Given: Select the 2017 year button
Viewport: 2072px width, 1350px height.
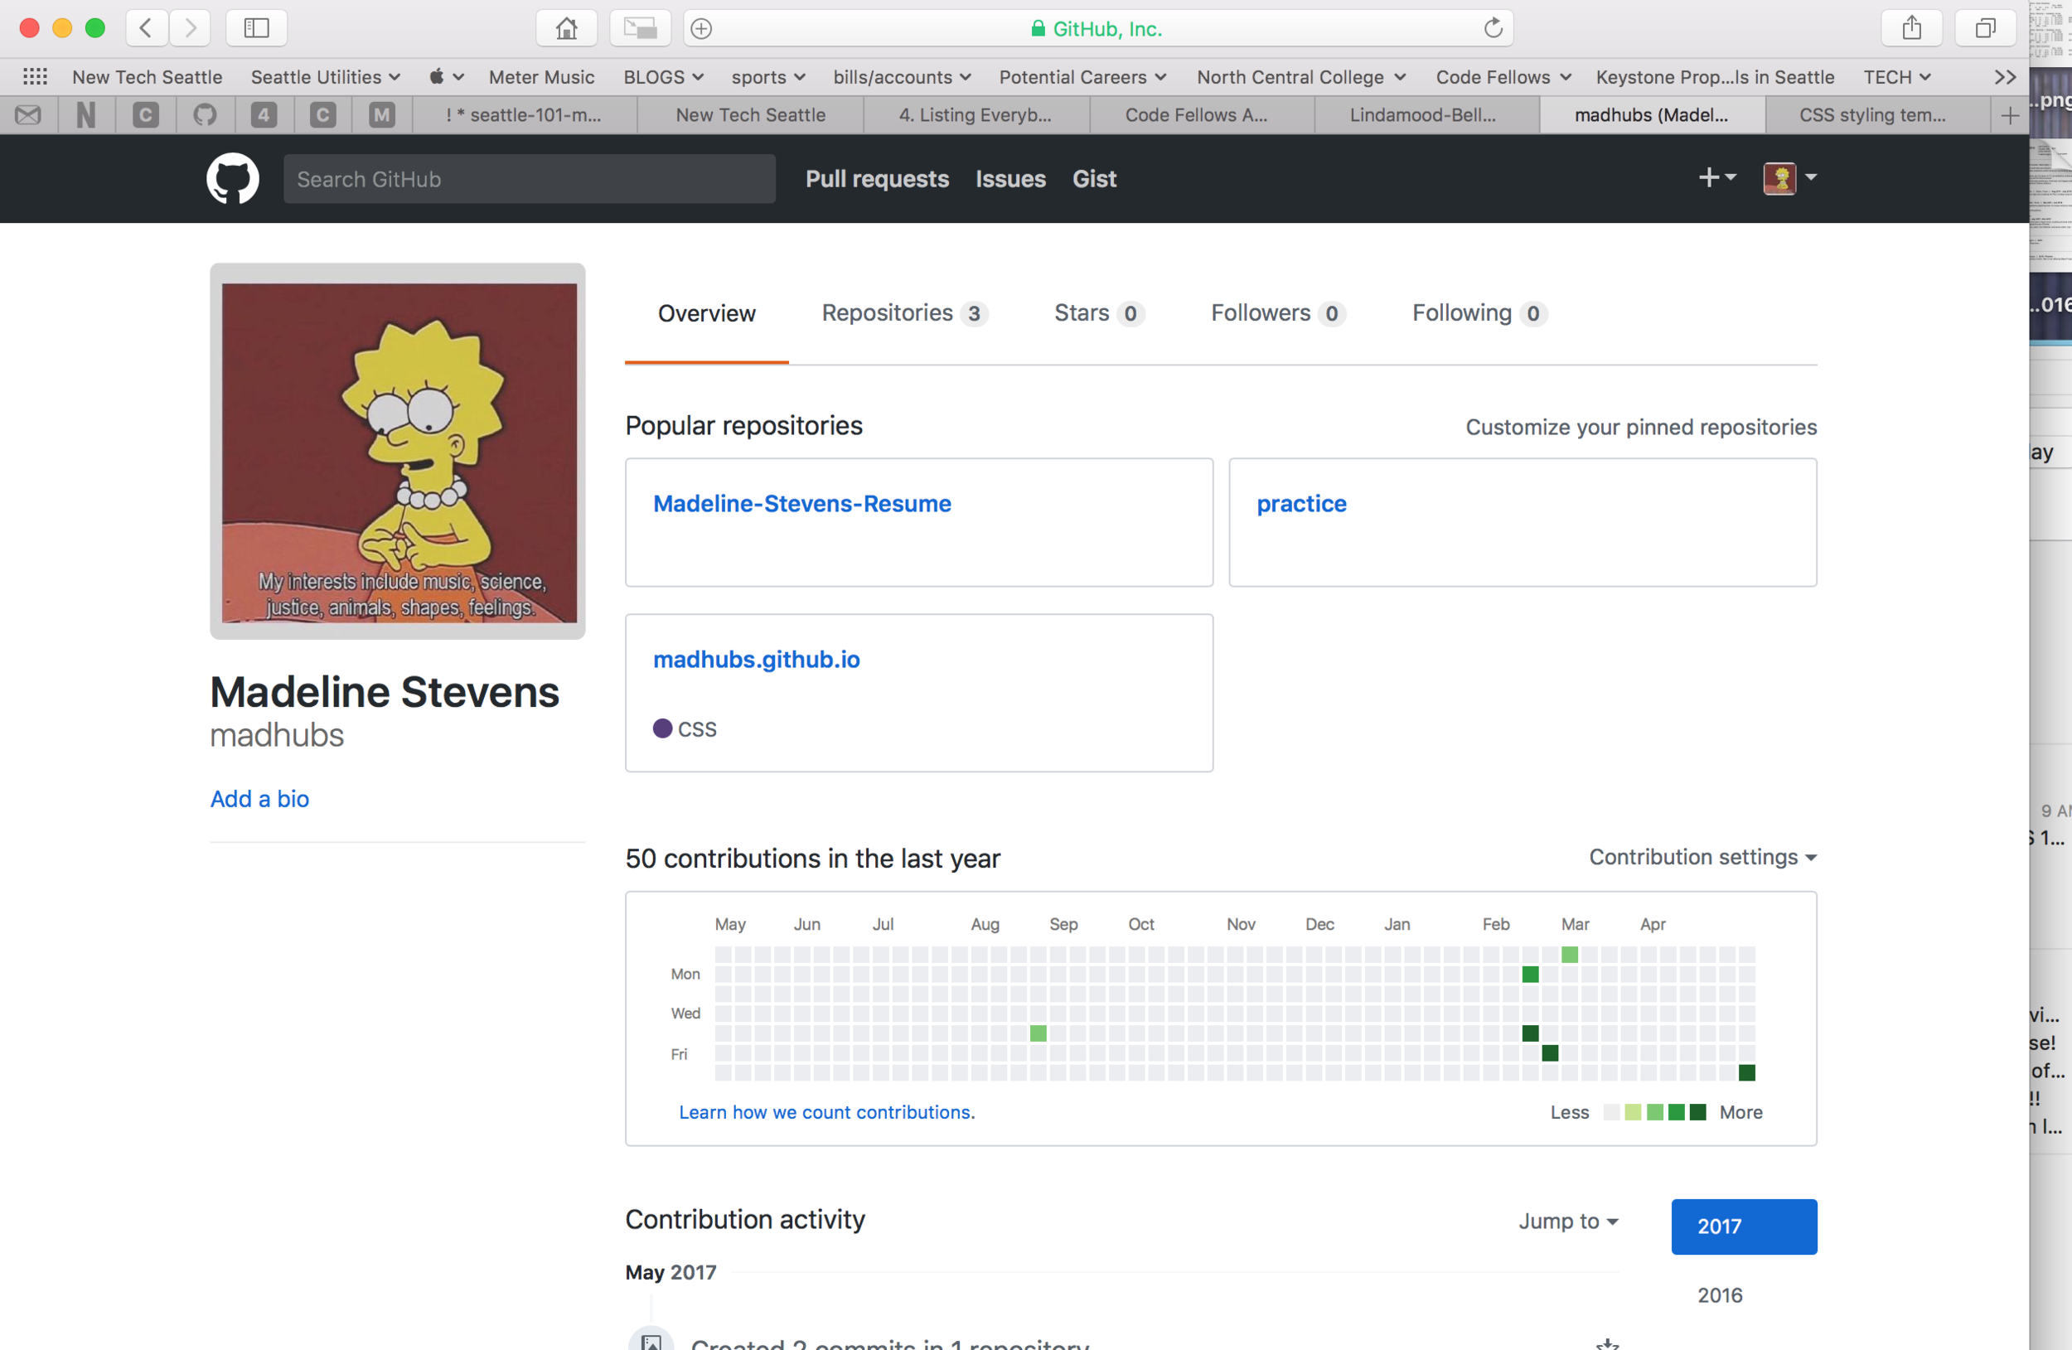Looking at the screenshot, I should tap(1744, 1226).
